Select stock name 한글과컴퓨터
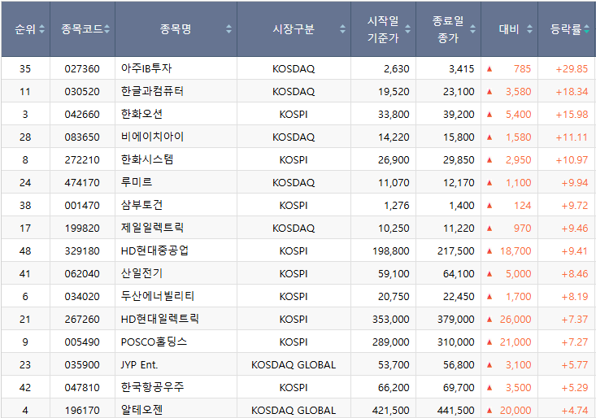 pyautogui.click(x=152, y=91)
